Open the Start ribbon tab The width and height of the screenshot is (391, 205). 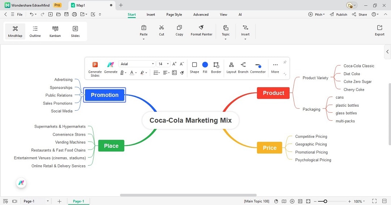(x=132, y=14)
